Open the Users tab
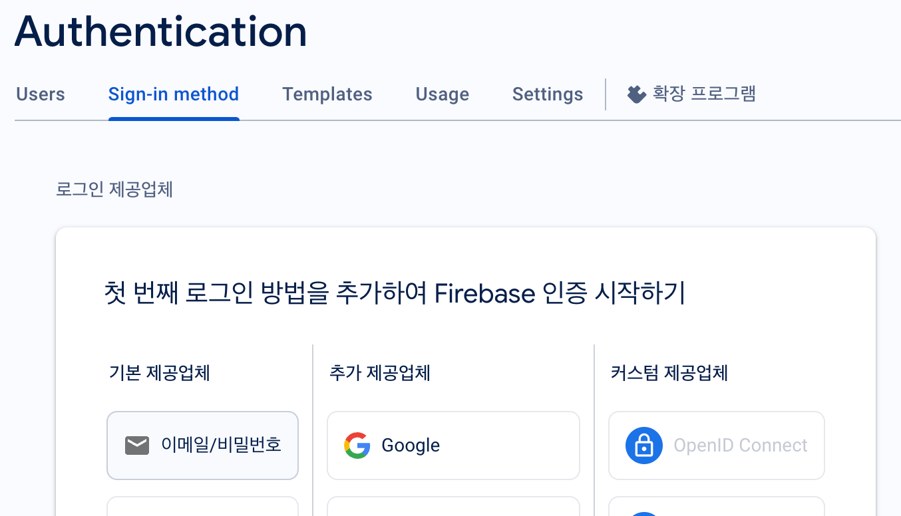This screenshot has width=901, height=516. point(40,94)
